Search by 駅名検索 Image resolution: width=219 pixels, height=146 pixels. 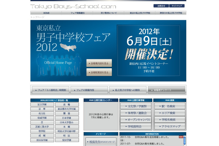(170, 106)
